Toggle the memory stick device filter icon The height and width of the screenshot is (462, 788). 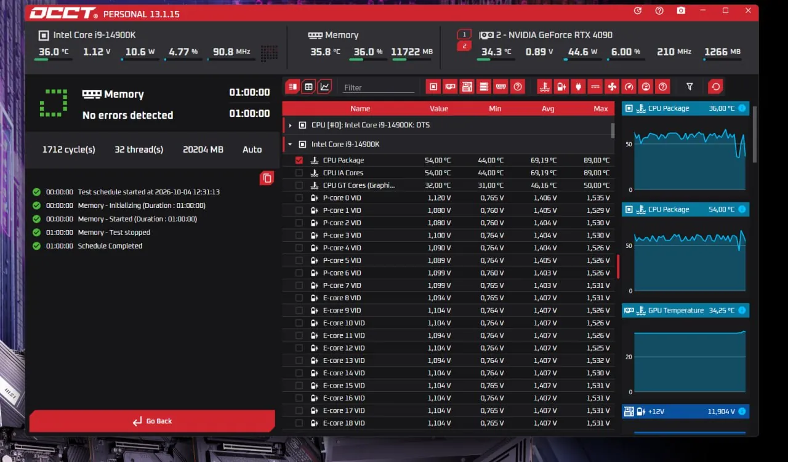pos(501,87)
